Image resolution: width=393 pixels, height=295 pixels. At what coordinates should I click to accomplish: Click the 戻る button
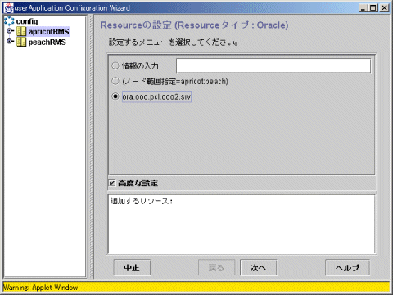click(216, 267)
